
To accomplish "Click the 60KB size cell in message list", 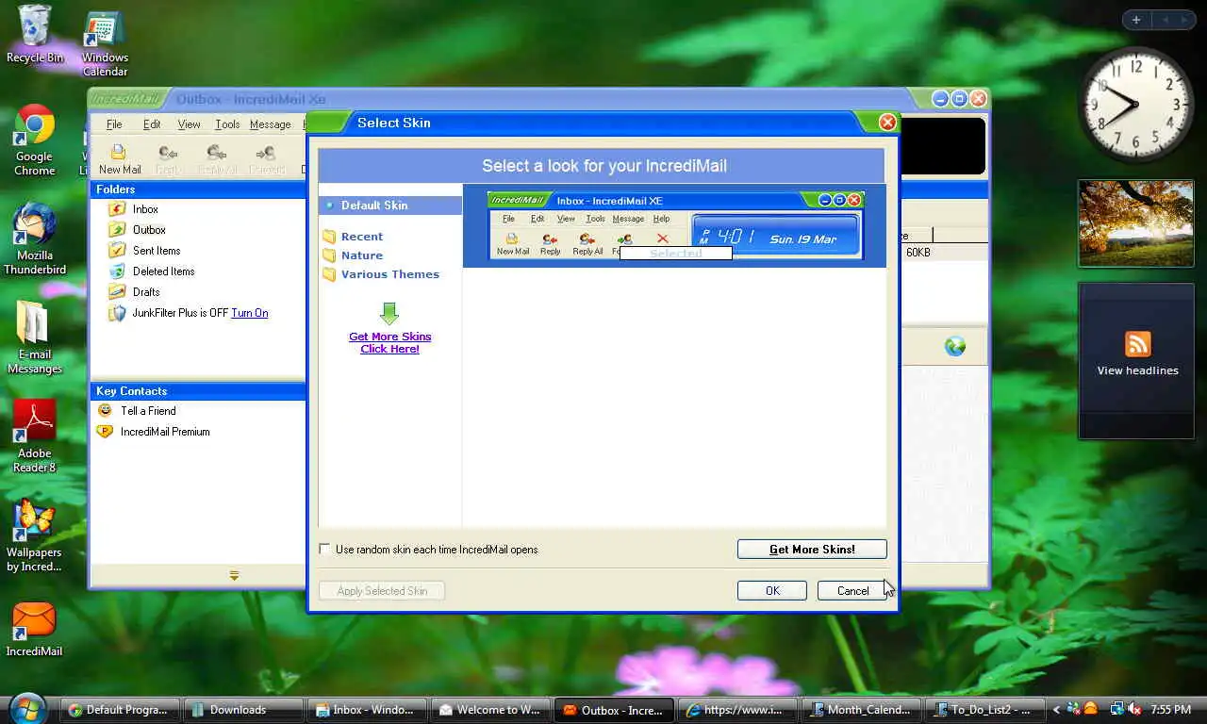I will tap(918, 253).
